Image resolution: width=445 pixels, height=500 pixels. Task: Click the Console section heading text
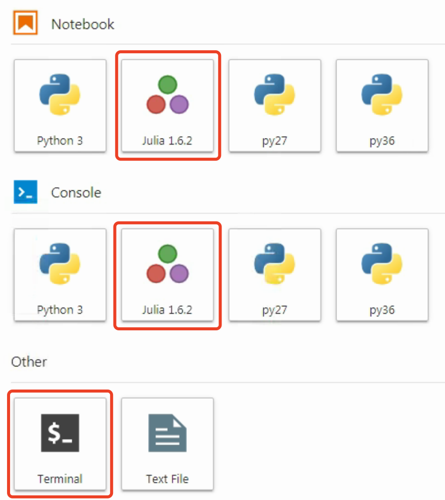pos(76,193)
